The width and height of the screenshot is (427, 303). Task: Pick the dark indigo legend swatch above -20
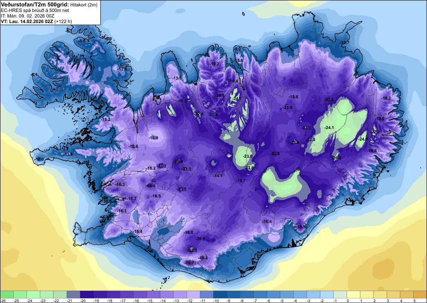click(87, 294)
